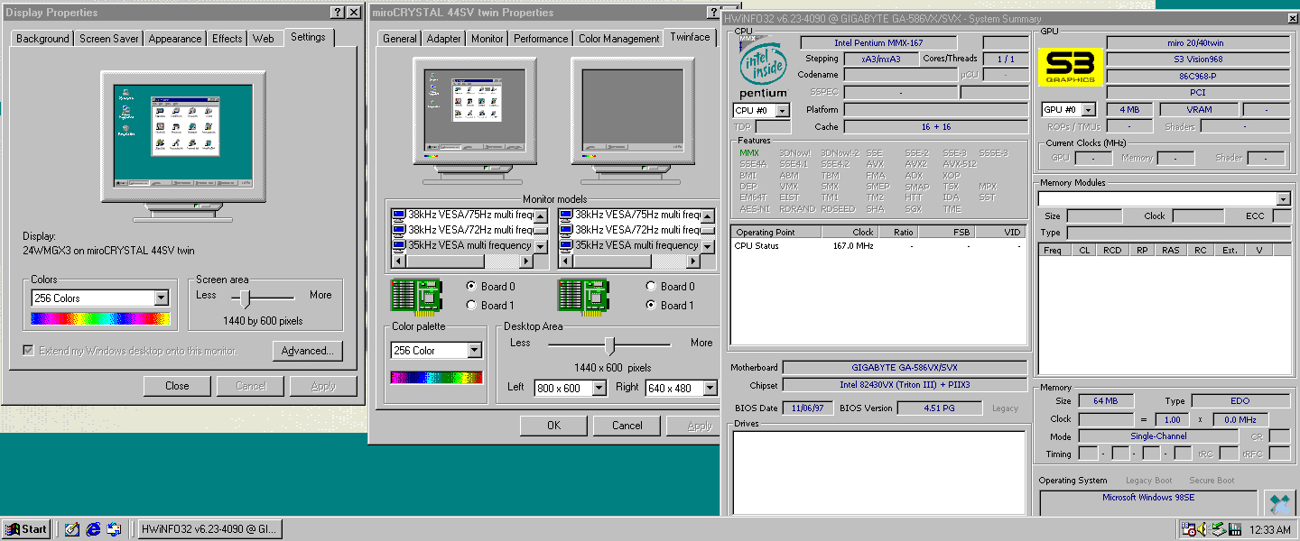1300x541 pixels.
Task: Launch Internet Explorer from quick launch
Action: click(x=93, y=529)
